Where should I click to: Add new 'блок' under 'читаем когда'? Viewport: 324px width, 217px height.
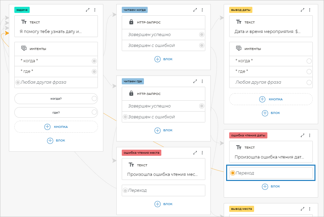(x=164, y=59)
